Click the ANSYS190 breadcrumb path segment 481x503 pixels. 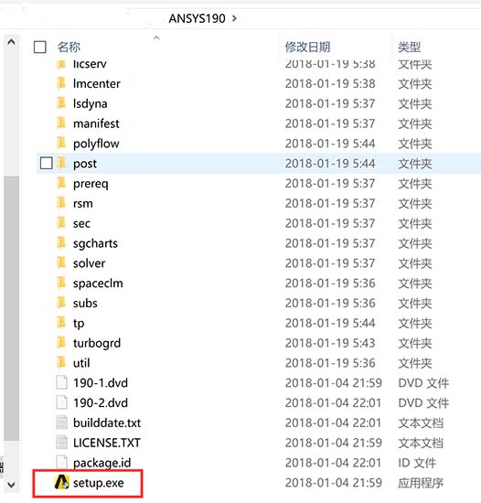point(197,18)
